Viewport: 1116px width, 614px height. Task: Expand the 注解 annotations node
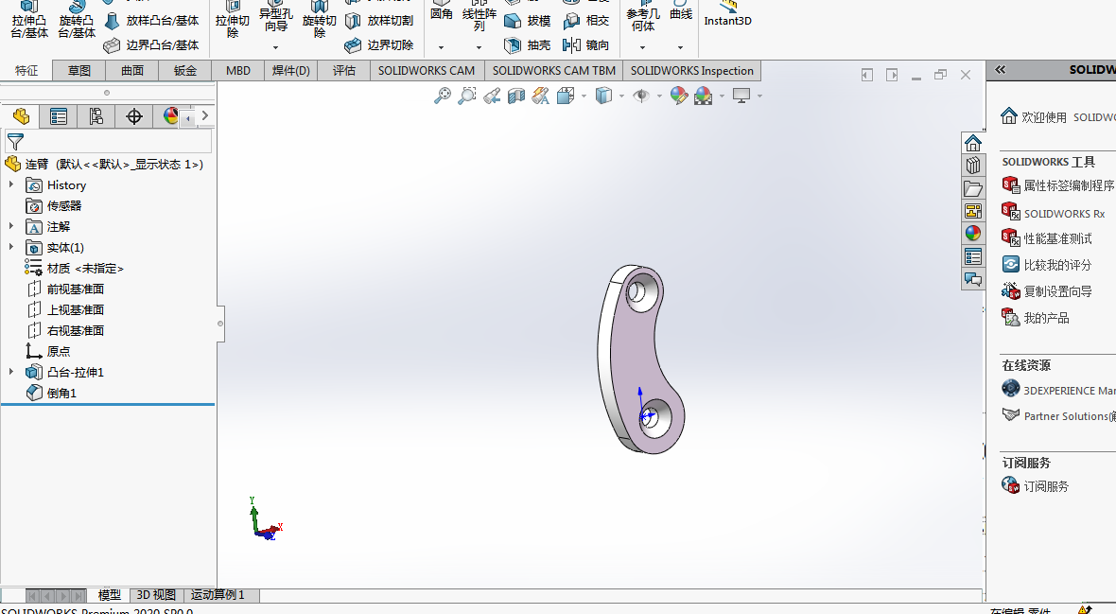[x=10, y=226]
